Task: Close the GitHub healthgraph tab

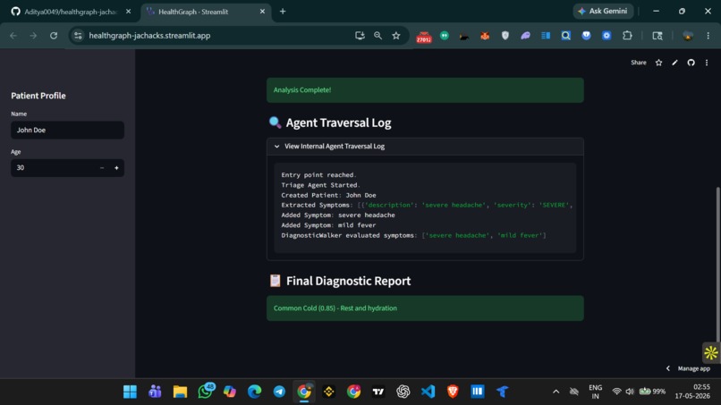Action: pyautogui.click(x=128, y=12)
